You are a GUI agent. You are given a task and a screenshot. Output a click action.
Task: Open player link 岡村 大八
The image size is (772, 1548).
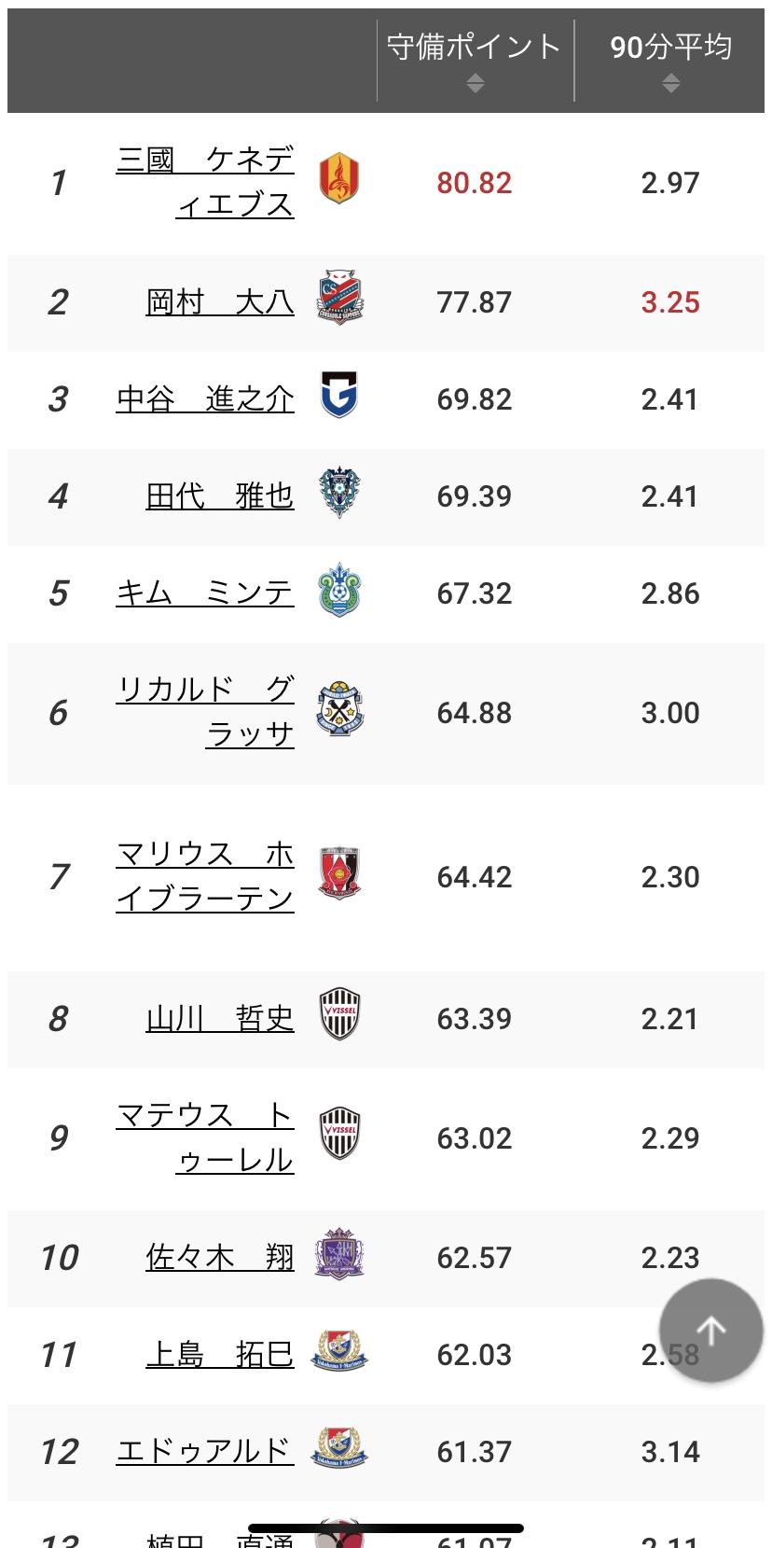tap(220, 301)
